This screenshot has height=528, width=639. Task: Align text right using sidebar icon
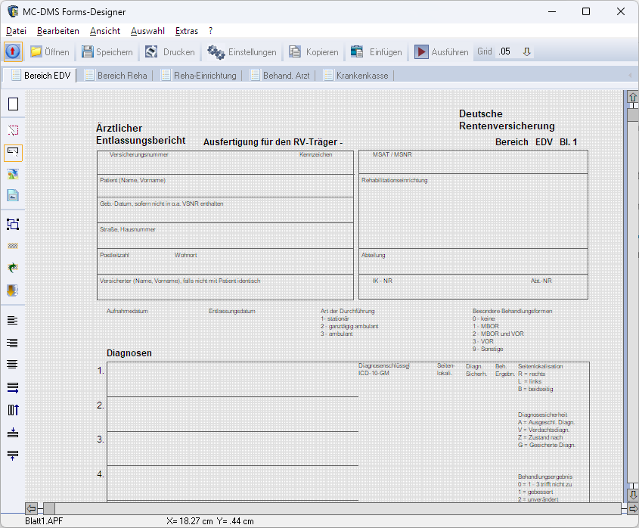[13, 343]
